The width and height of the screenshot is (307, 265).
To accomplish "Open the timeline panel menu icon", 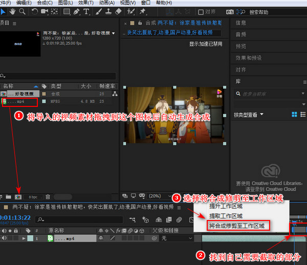I will pos(179,208).
